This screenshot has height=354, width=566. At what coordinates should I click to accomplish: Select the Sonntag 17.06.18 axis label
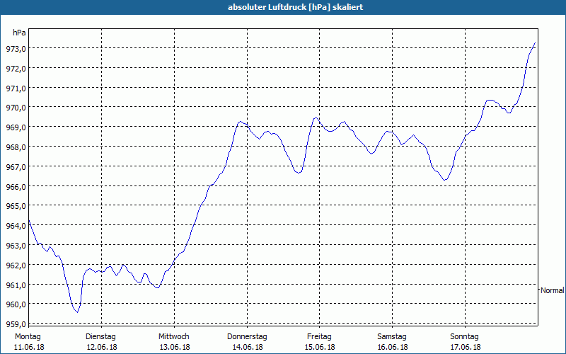pos(465,342)
